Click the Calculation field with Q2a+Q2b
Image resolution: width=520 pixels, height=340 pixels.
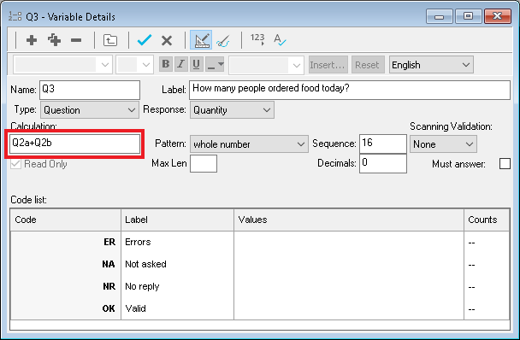click(x=74, y=144)
